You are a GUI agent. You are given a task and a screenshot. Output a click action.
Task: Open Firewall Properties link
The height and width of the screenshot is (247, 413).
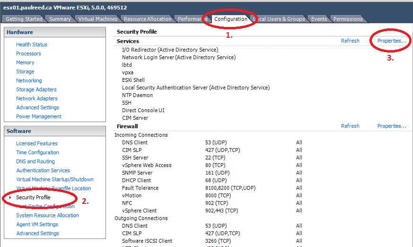[x=392, y=126]
